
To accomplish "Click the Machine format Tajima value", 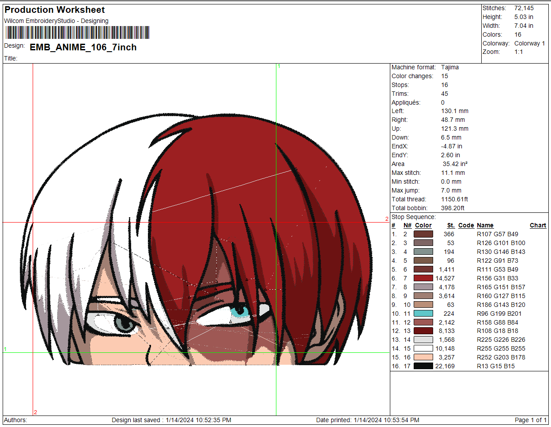I will click(x=450, y=67).
